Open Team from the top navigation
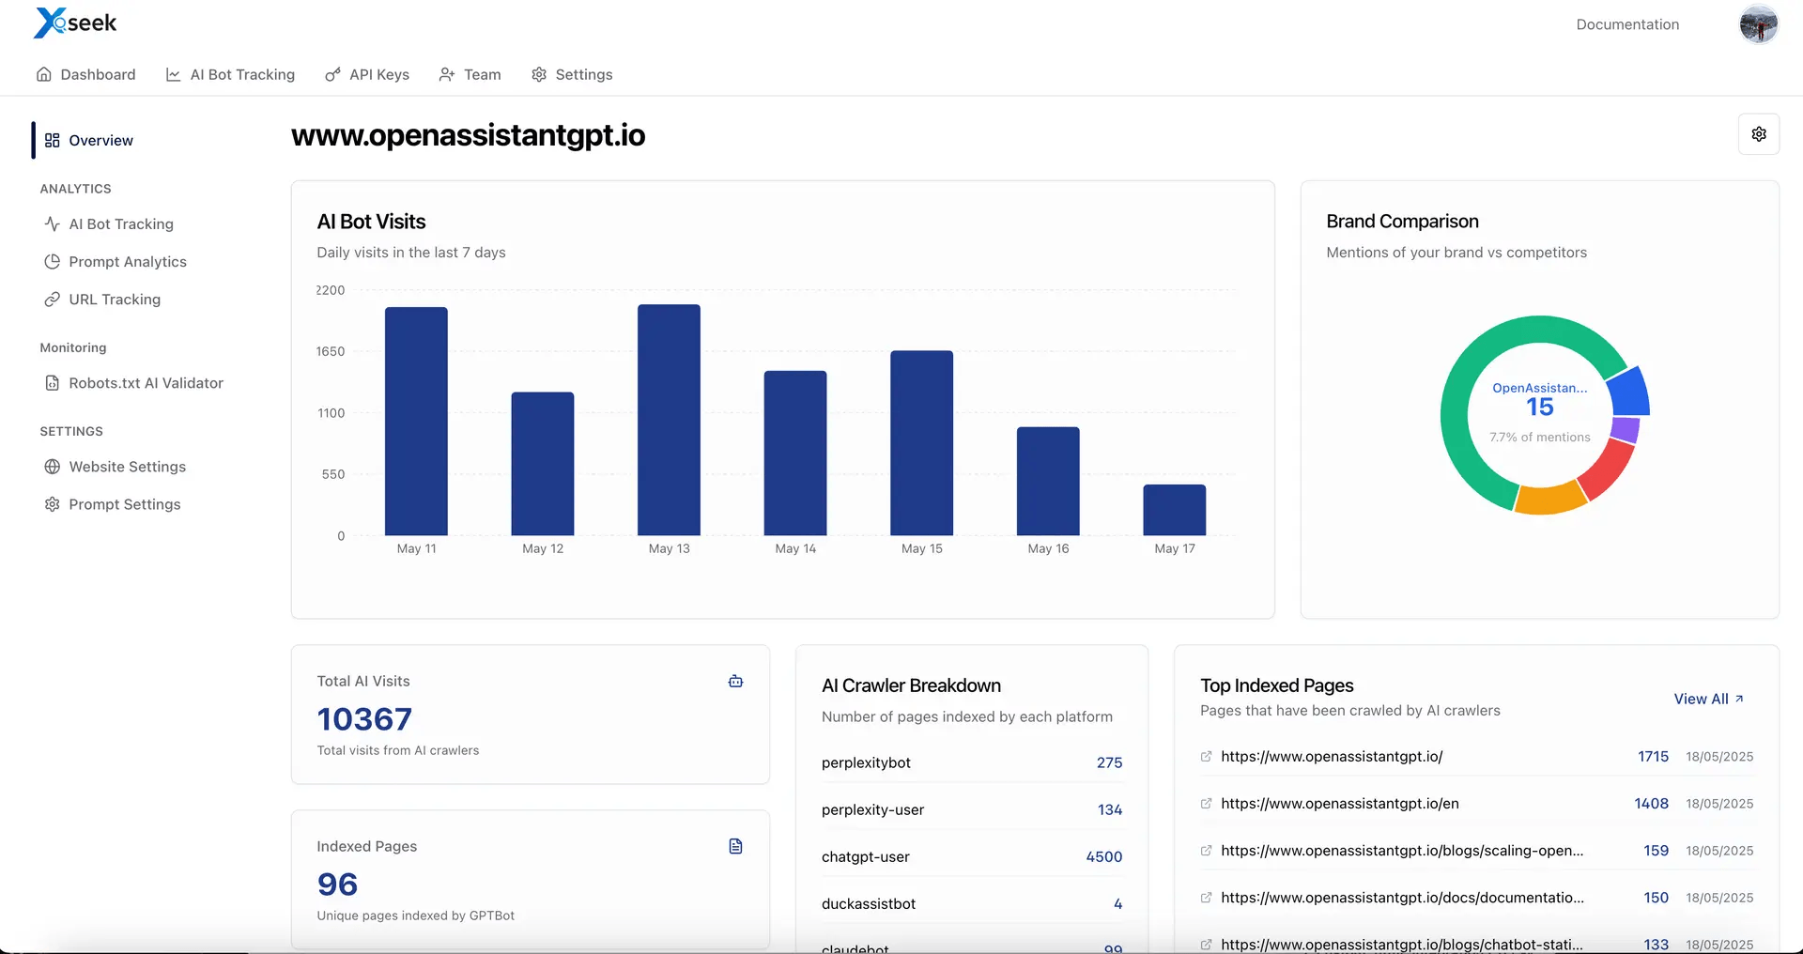This screenshot has width=1803, height=954. (x=470, y=74)
